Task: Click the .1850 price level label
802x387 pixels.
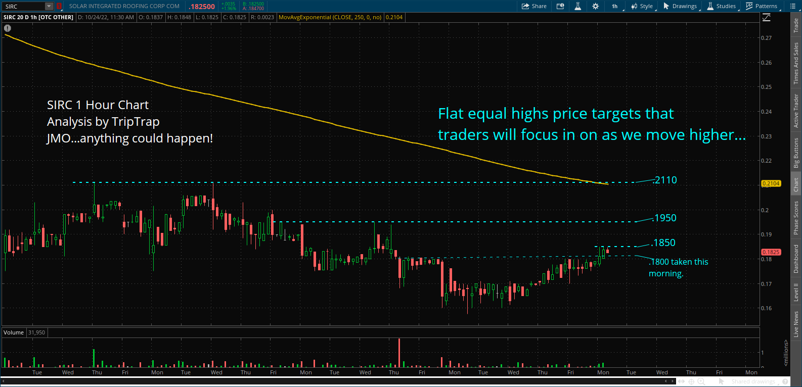Action: click(x=663, y=243)
